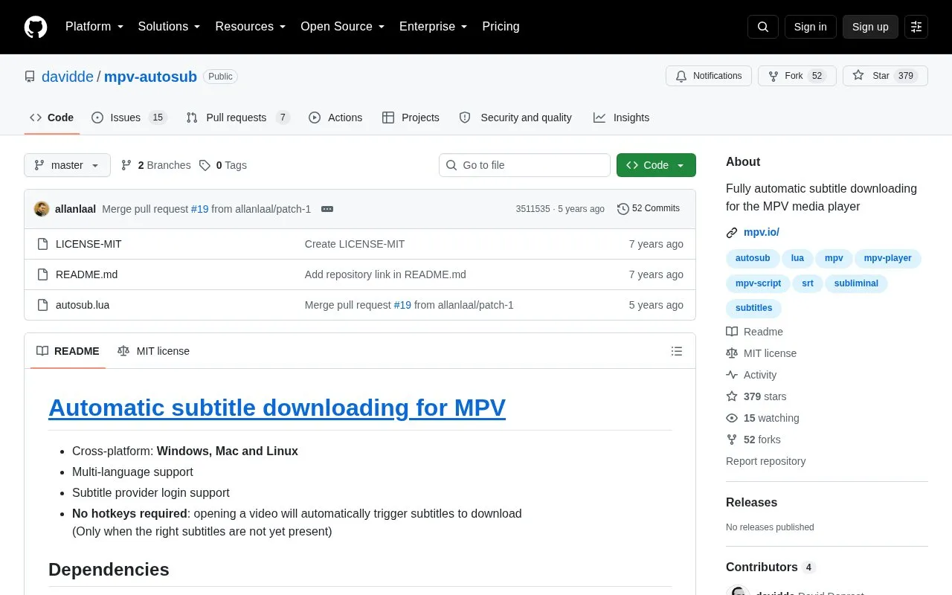Switch to the Issues tab

(129, 118)
